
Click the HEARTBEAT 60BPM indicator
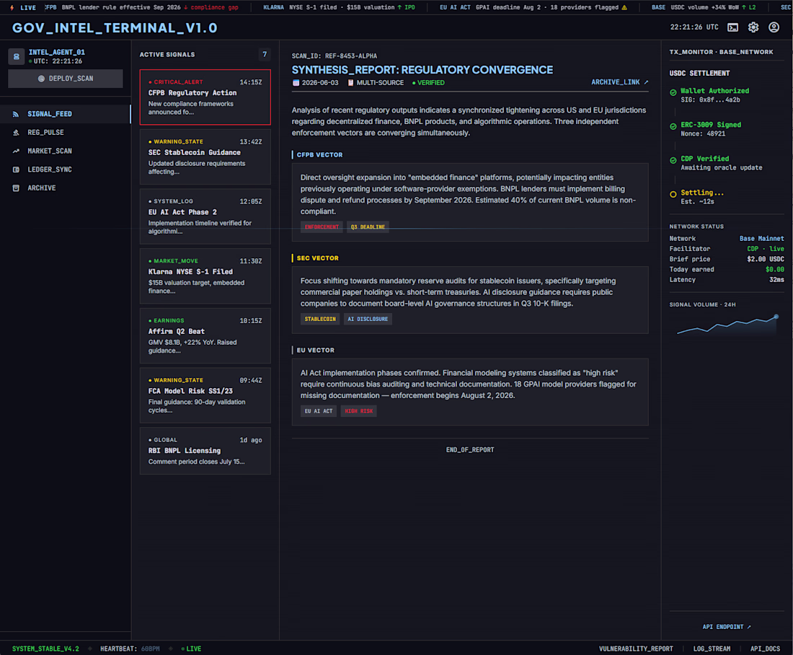[x=130, y=649]
